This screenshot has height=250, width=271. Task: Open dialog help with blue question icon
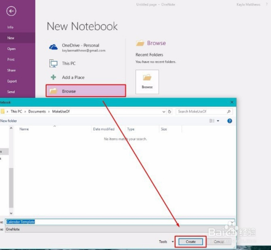[x=230, y=121]
